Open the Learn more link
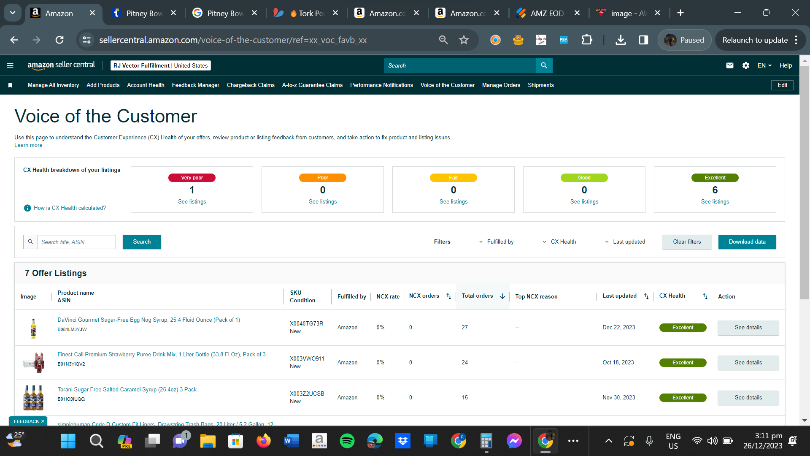This screenshot has height=456, width=810. point(28,145)
